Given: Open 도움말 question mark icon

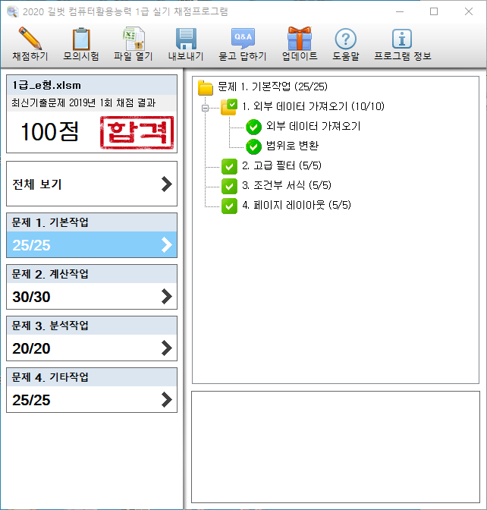Looking at the screenshot, I should [345, 39].
